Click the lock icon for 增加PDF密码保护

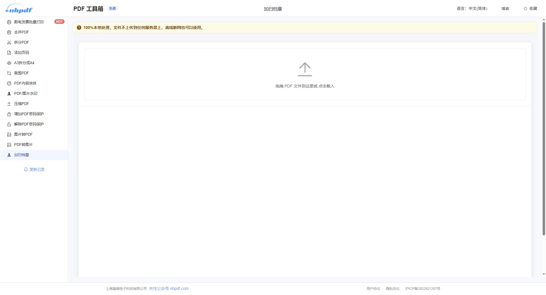[9, 114]
